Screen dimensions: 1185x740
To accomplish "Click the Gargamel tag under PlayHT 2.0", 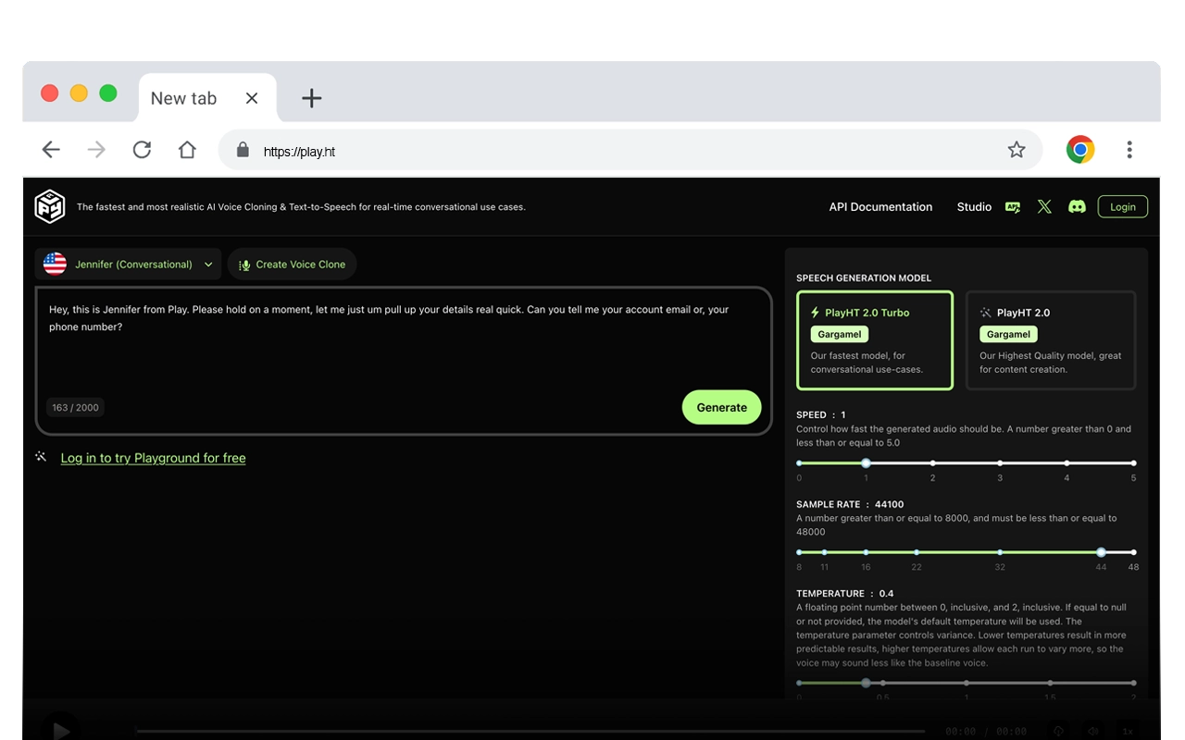I will coord(1008,334).
